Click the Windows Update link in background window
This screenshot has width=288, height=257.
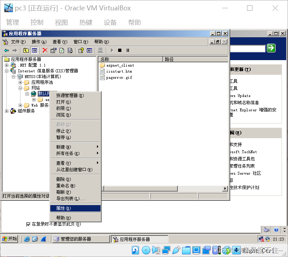coord(240,96)
